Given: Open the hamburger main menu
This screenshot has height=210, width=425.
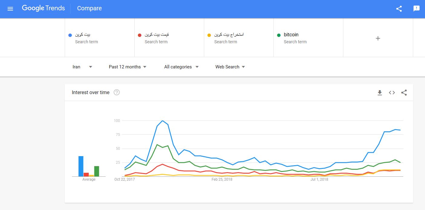Looking at the screenshot, I should (x=10, y=8).
